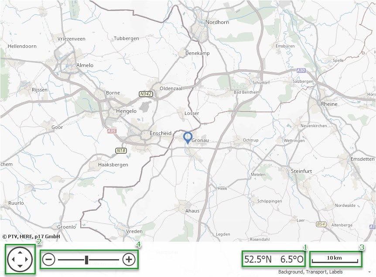Pan the map south with the down arrow
This screenshot has width=376, height=277.
point(20,266)
